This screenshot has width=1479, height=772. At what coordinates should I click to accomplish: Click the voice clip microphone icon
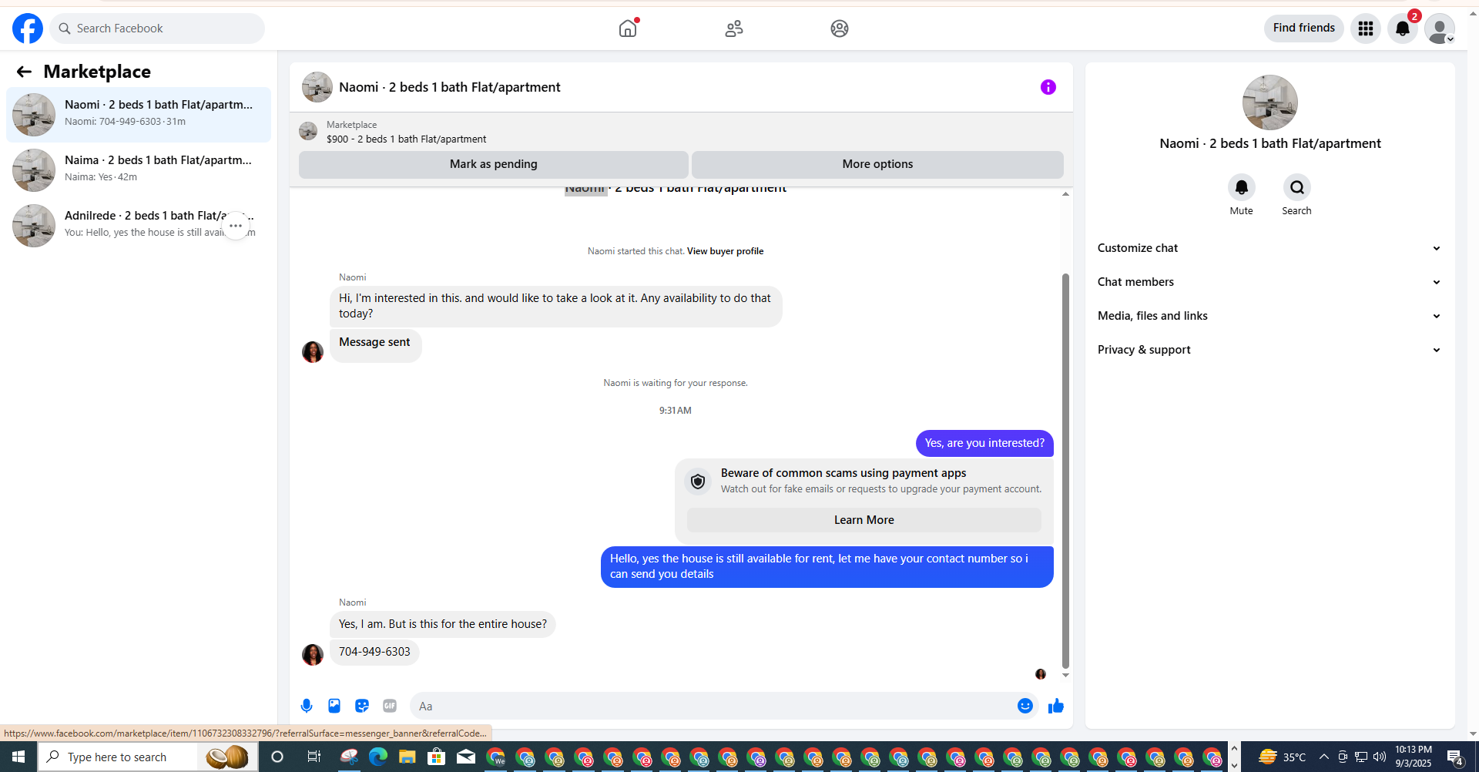[307, 706]
